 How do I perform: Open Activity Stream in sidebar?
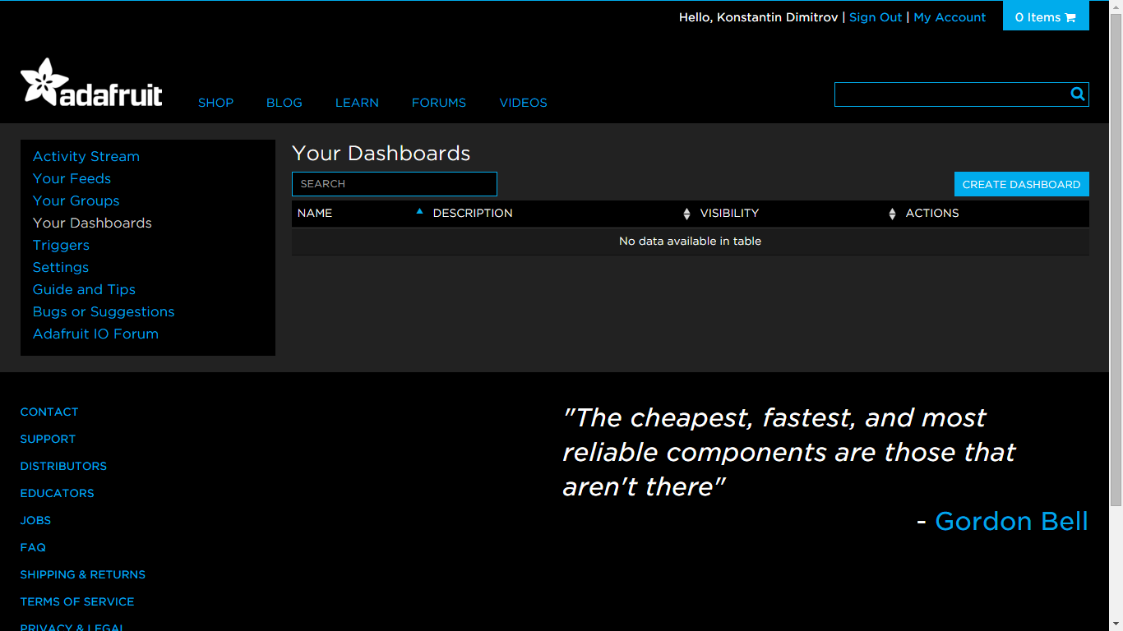[x=86, y=156]
